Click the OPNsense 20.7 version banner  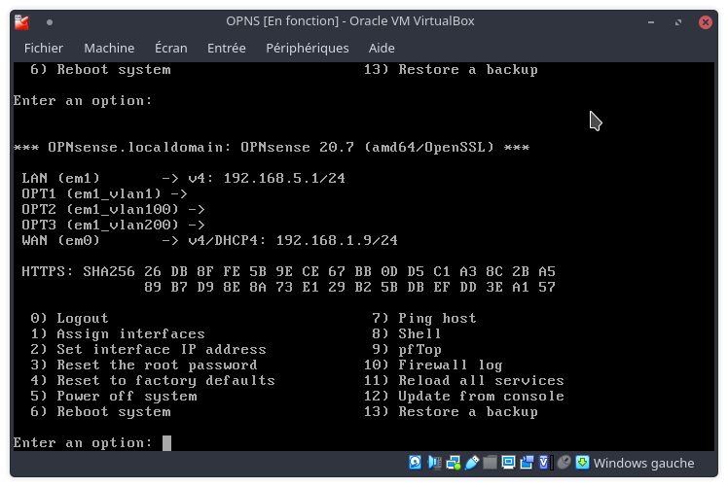[272, 148]
